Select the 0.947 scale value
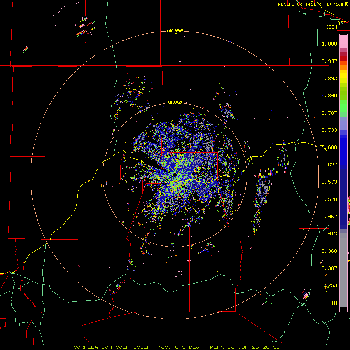350x350 pixels. pos(329,61)
